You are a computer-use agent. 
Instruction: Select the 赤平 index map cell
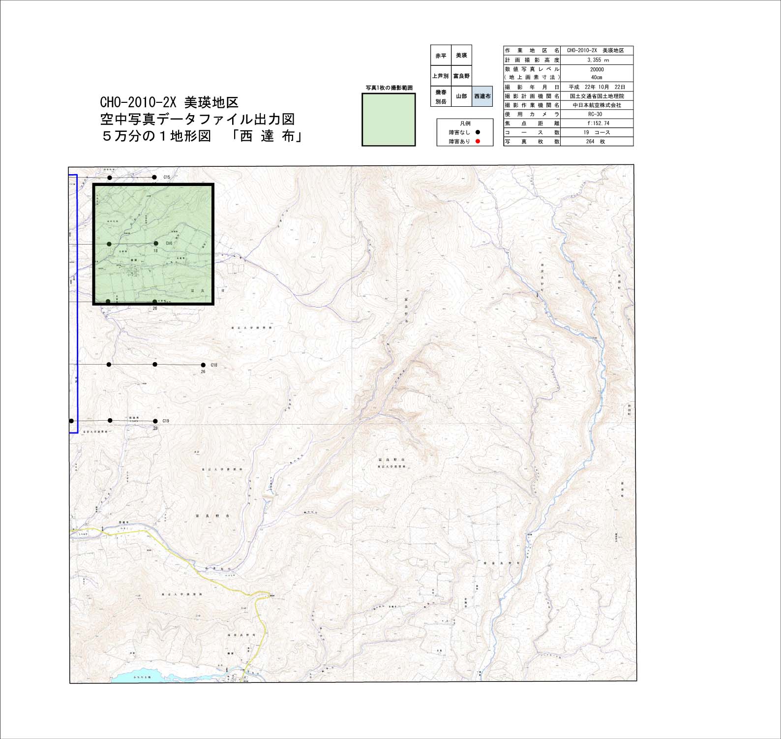[x=441, y=56]
